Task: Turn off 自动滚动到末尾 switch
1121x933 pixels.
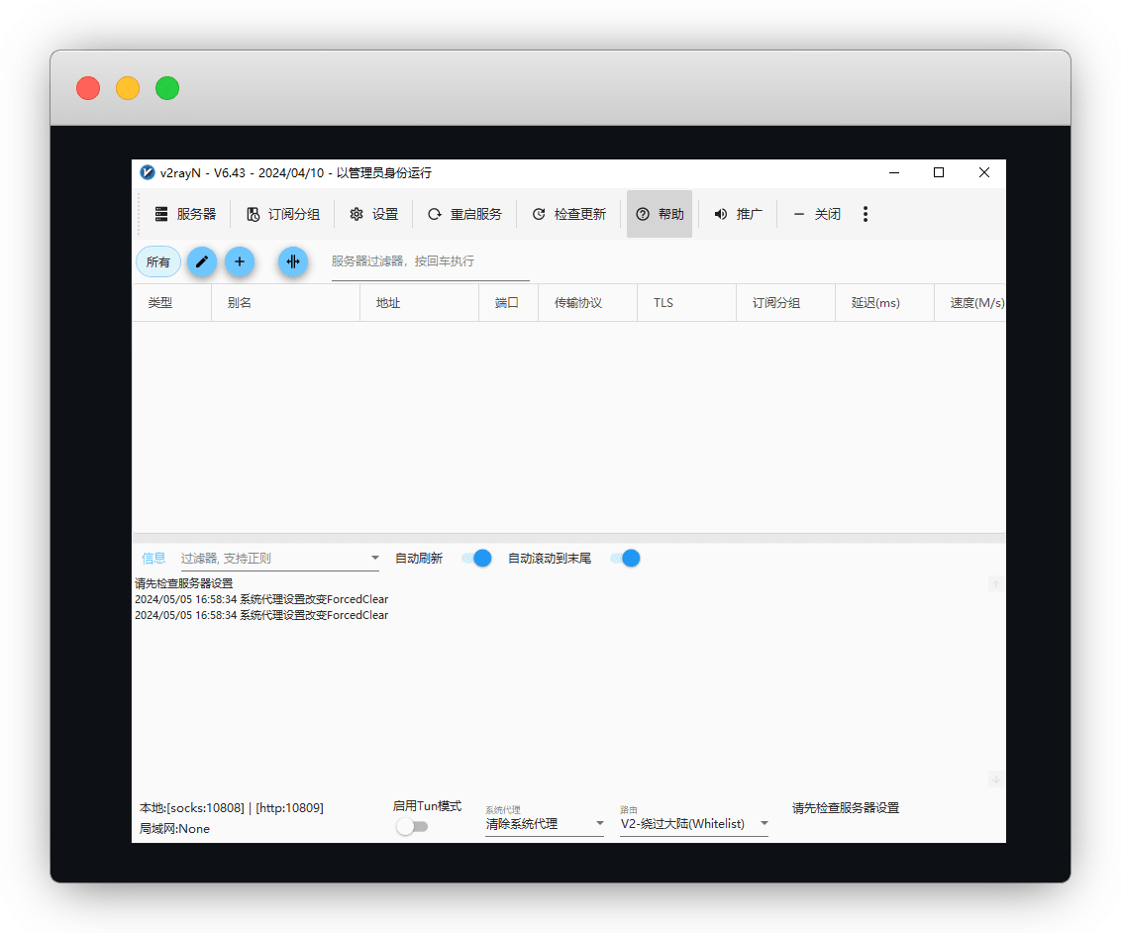Action: pyautogui.click(x=625, y=559)
